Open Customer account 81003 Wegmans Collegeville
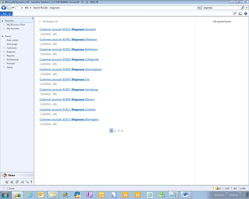 pos(69,60)
